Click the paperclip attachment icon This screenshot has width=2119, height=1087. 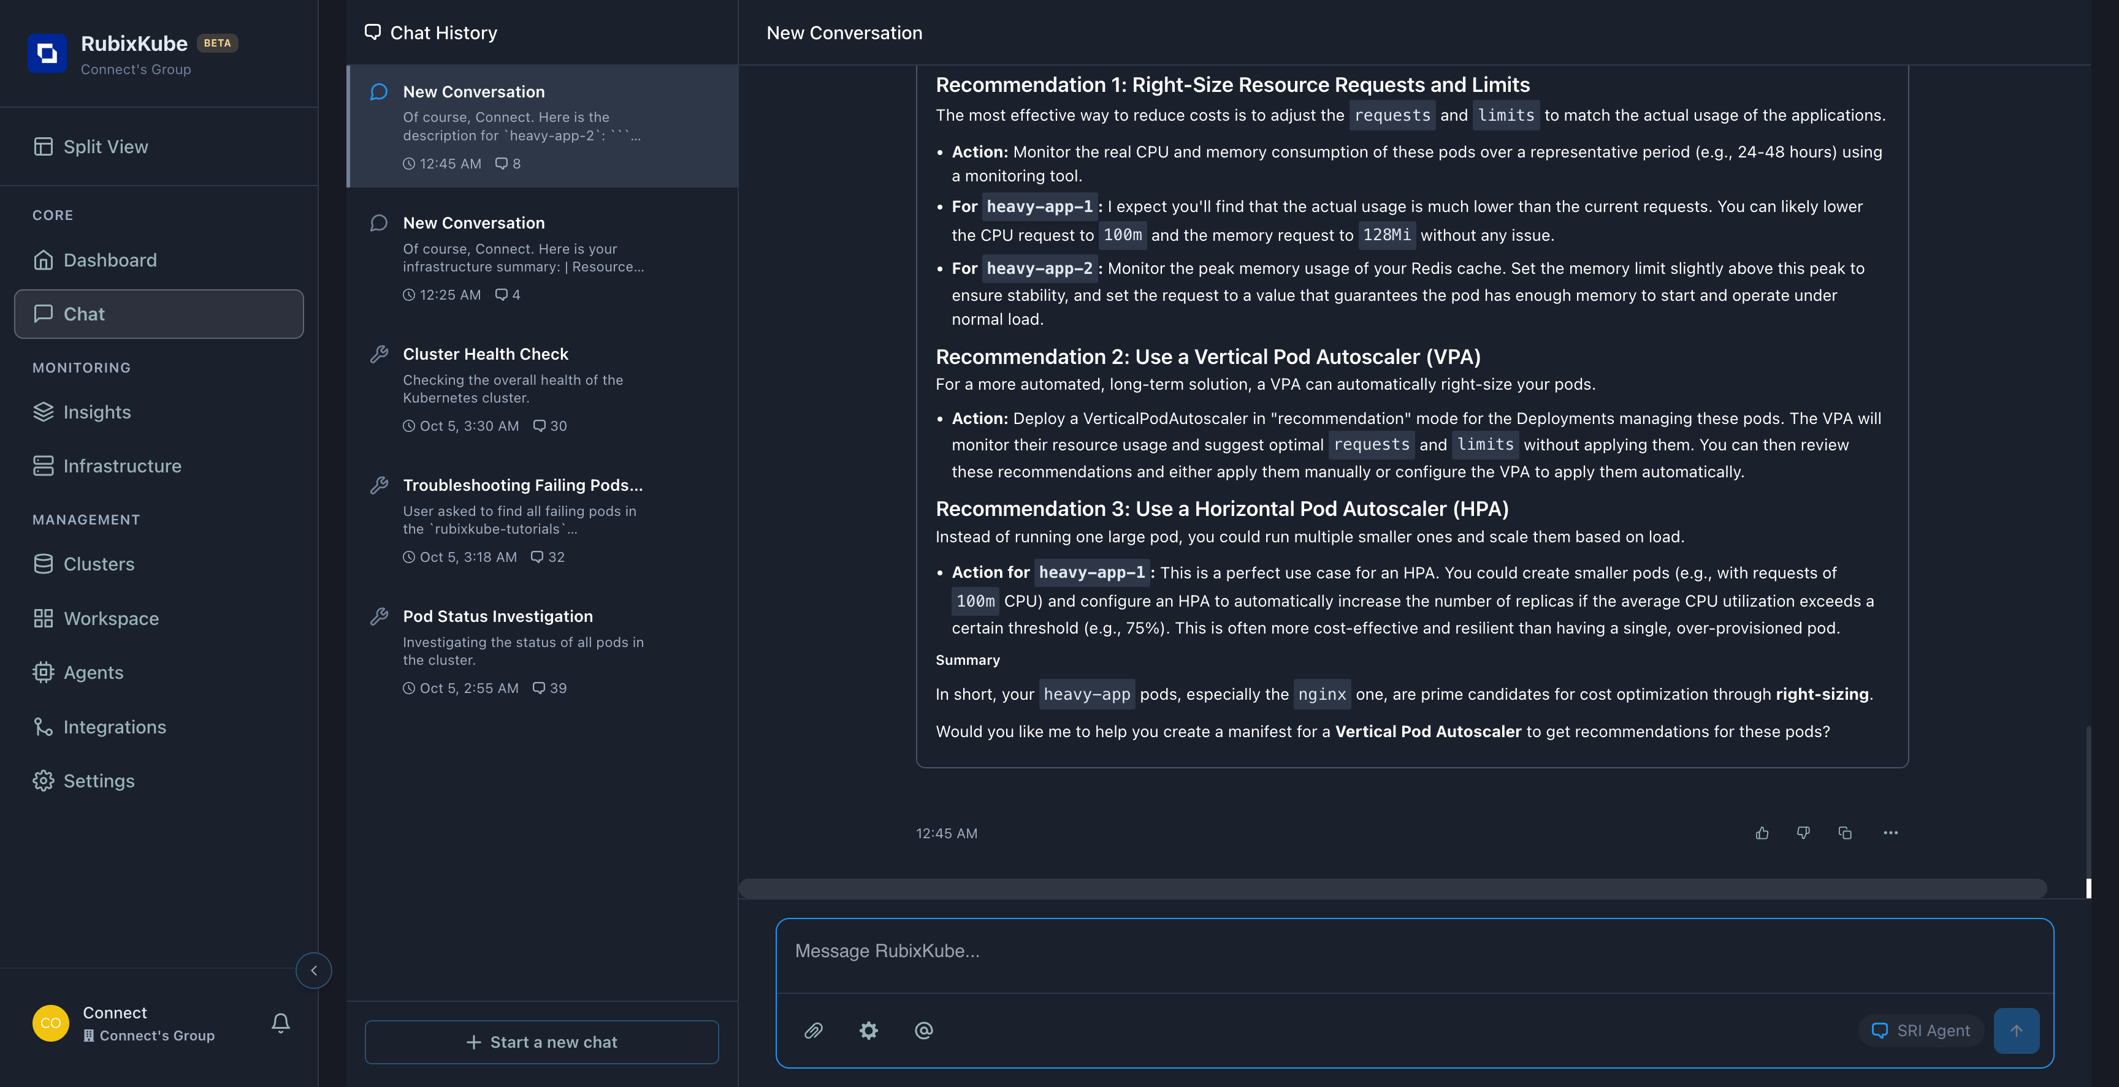point(814,1030)
